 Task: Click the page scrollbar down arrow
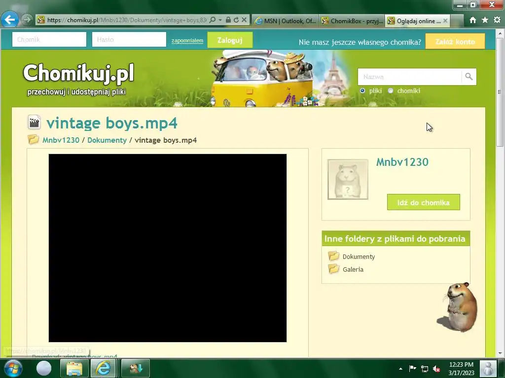coord(500,353)
